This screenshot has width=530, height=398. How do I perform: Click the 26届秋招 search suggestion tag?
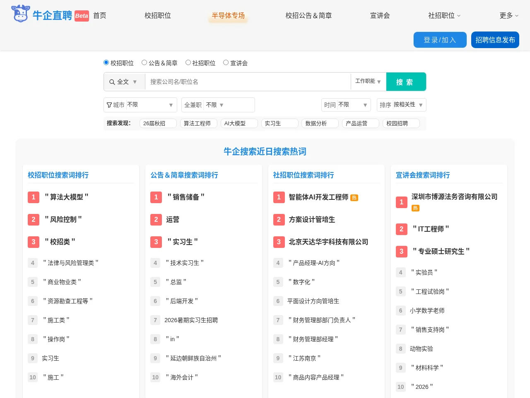[158, 123]
